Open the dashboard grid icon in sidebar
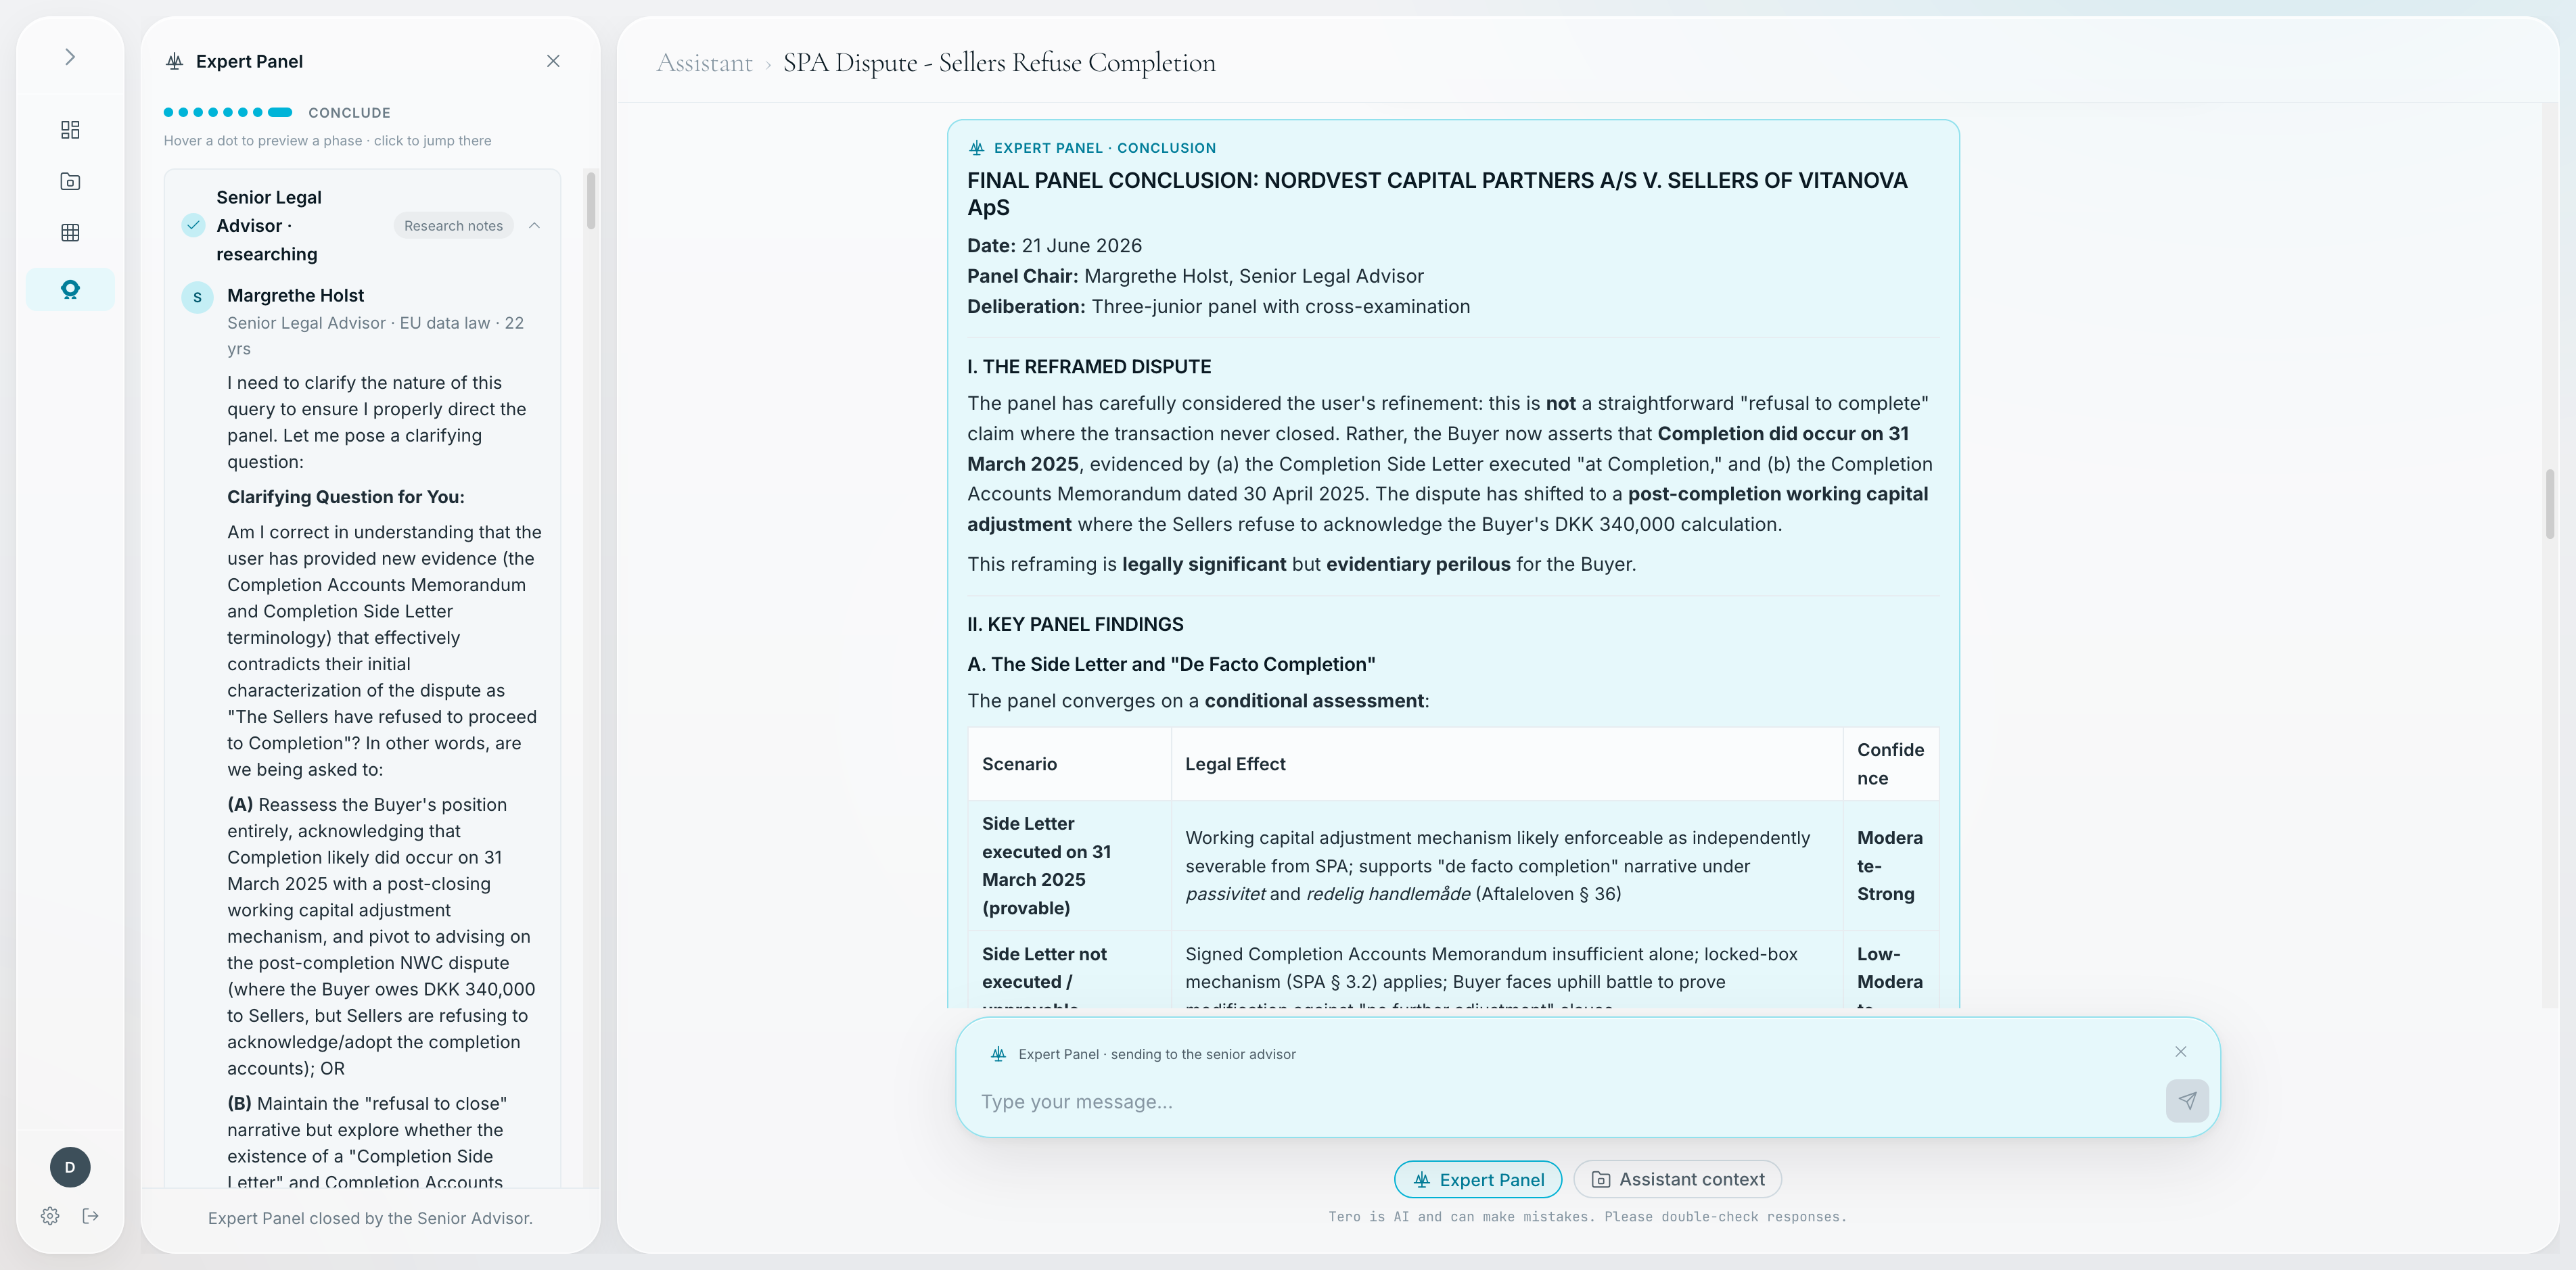The image size is (2576, 1270). coord(70,130)
